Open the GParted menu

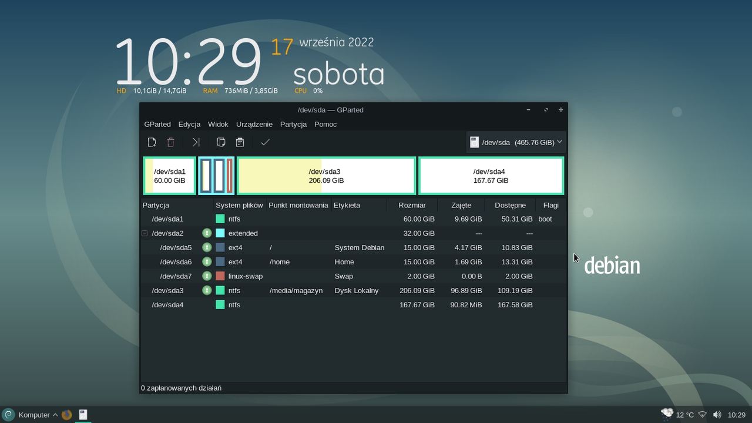[x=157, y=124]
